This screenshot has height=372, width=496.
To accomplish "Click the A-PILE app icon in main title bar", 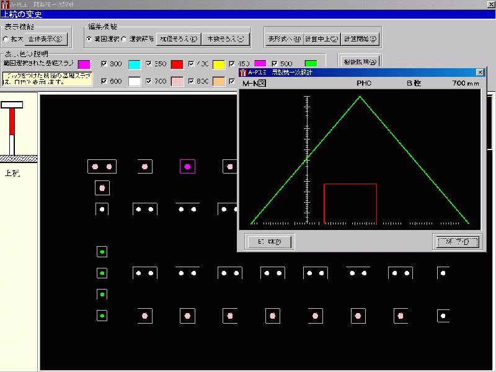I will [6, 4].
